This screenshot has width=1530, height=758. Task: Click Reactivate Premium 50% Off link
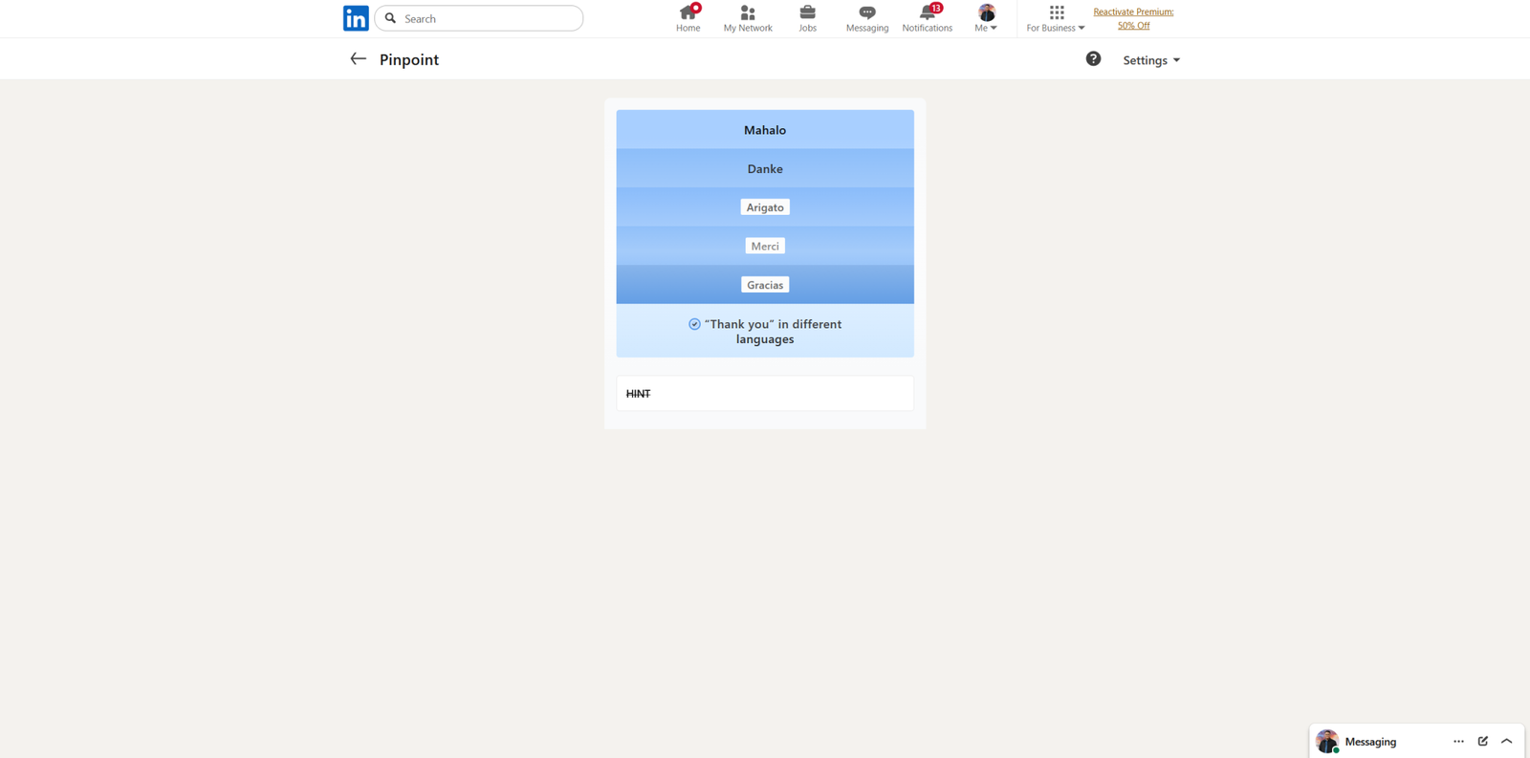pyautogui.click(x=1133, y=18)
